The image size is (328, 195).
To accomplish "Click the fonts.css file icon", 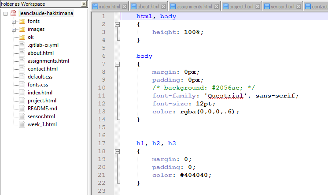I will point(22,85).
